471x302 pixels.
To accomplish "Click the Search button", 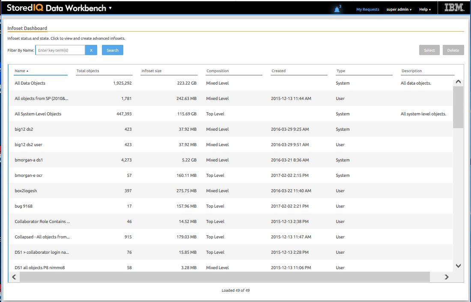I will (x=112, y=50).
